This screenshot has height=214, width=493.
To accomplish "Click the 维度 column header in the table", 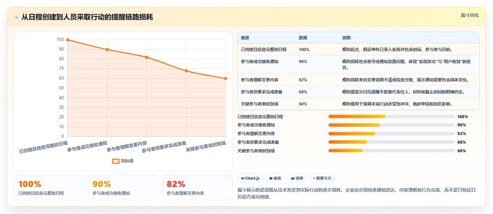I will point(245,38).
